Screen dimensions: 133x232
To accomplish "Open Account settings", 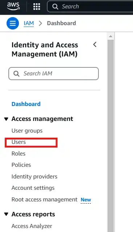I will 33,188.
